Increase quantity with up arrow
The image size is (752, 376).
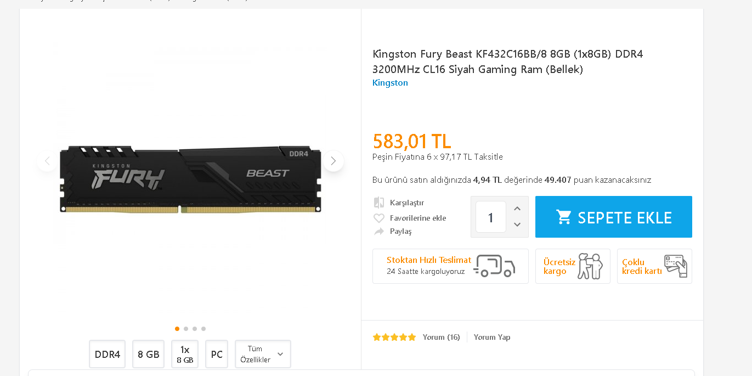click(517, 209)
